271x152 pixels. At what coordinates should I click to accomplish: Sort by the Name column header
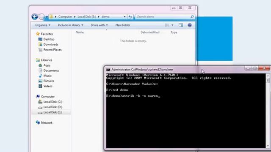tap(80, 32)
